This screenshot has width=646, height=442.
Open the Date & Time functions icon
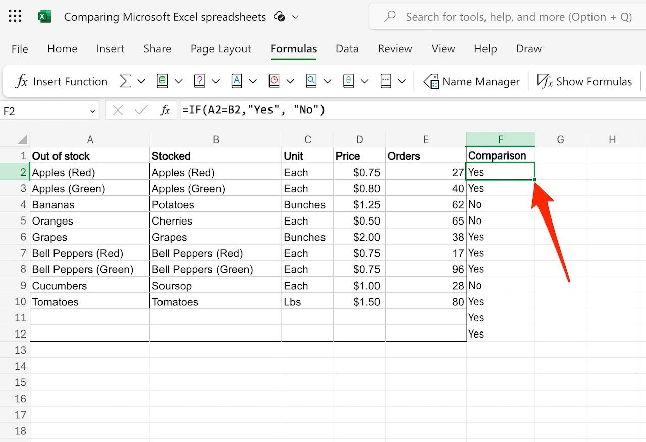point(274,81)
